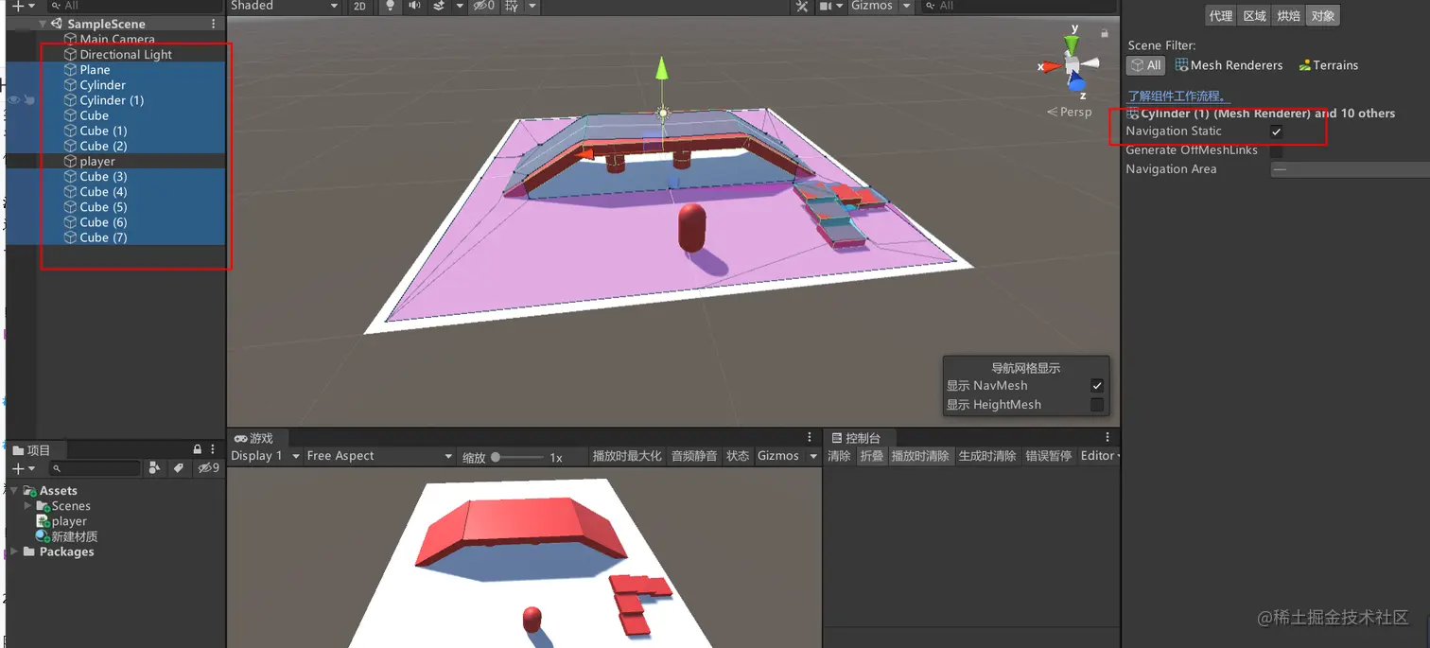
Task: Expand the Scenes folder
Action: click(28, 506)
